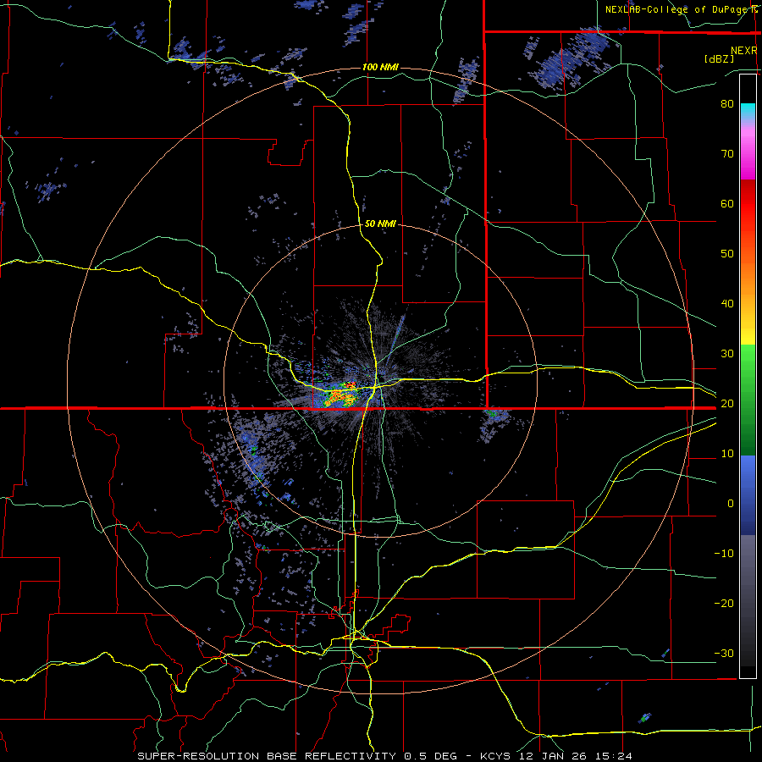Click the -10 value on dBZ scale

tap(724, 554)
